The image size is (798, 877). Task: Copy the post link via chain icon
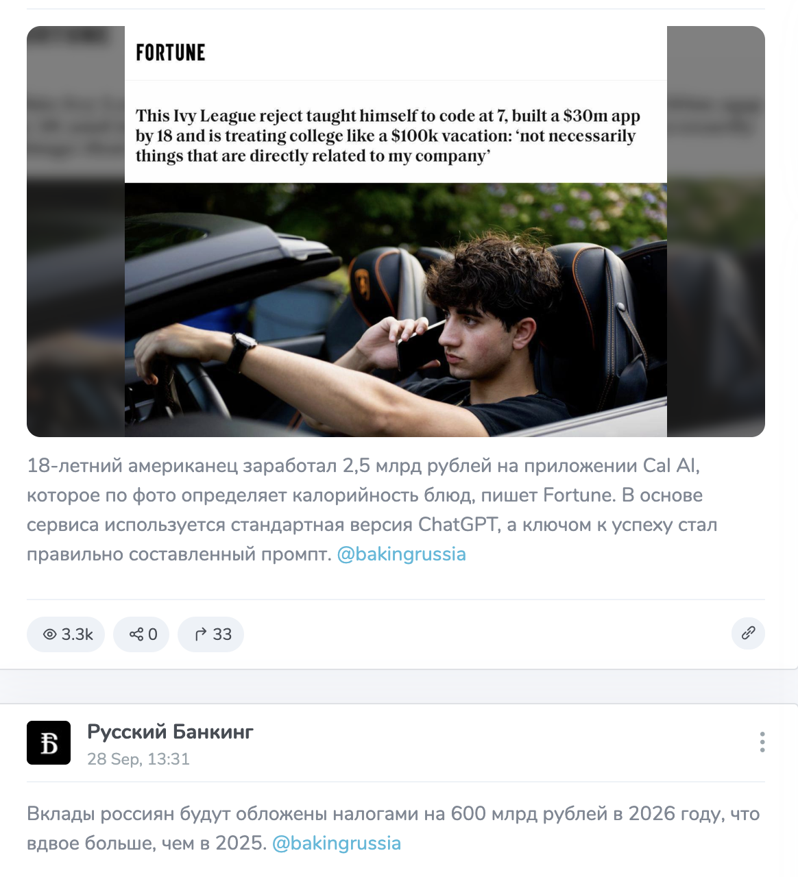pos(748,632)
